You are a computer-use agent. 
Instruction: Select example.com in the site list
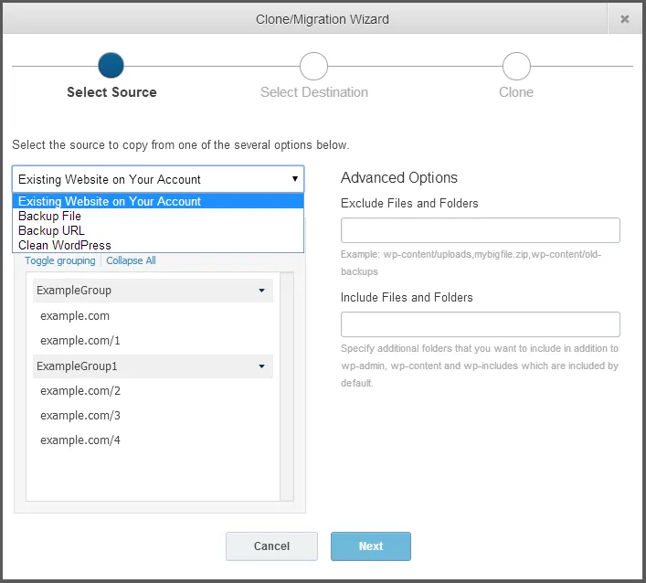[75, 316]
